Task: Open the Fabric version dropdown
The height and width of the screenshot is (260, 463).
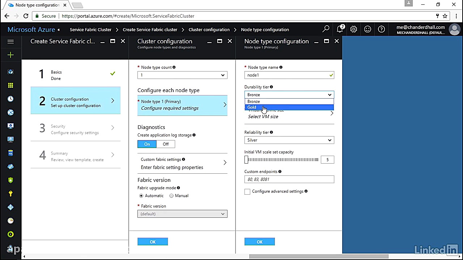Action: (x=182, y=214)
